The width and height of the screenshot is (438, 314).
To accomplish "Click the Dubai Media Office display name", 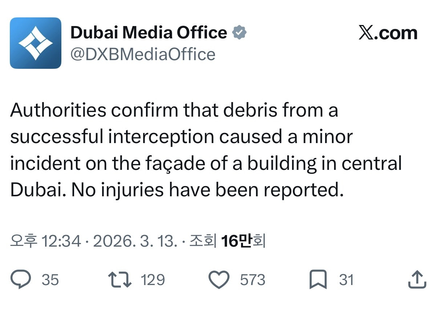I will click(x=149, y=33).
